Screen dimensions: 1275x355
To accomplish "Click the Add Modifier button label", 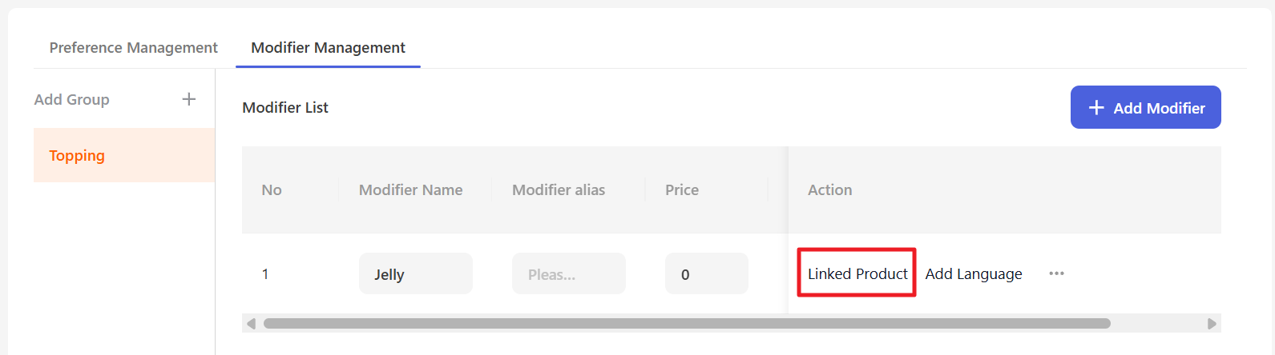I will point(1159,108).
